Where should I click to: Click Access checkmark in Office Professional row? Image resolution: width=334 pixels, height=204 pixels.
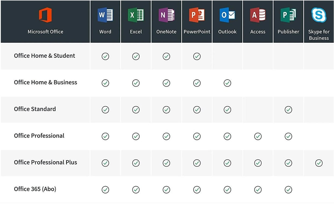258,136
